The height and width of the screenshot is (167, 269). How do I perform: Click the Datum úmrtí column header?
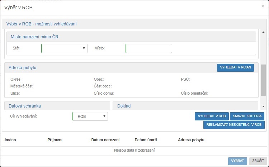(x=146, y=140)
